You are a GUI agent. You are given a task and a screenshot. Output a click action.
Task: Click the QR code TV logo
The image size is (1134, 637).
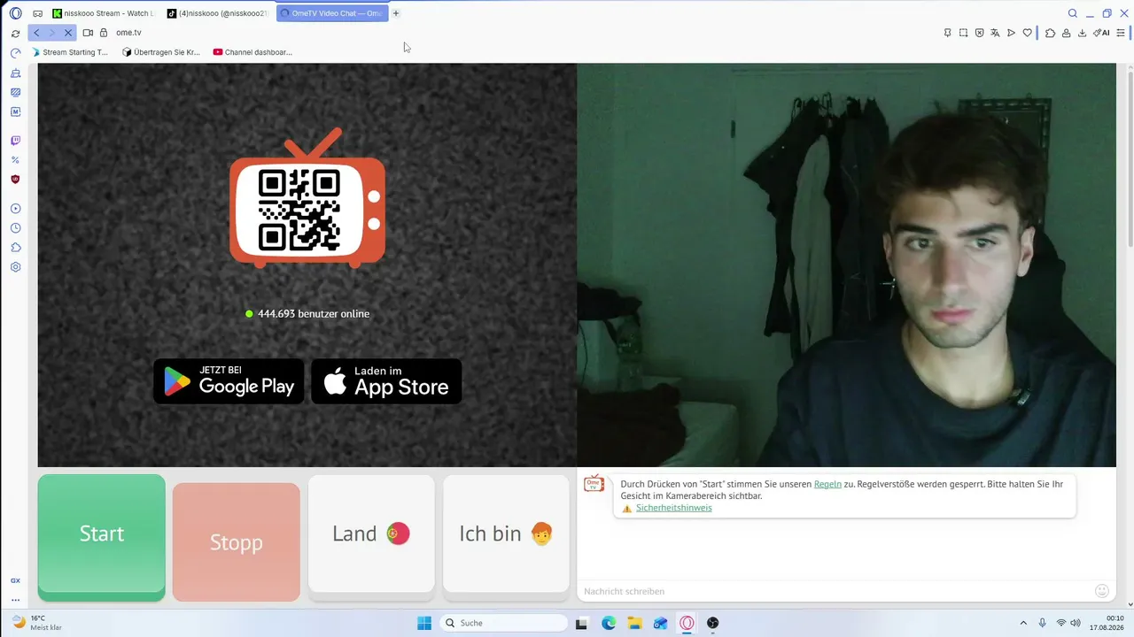click(307, 198)
